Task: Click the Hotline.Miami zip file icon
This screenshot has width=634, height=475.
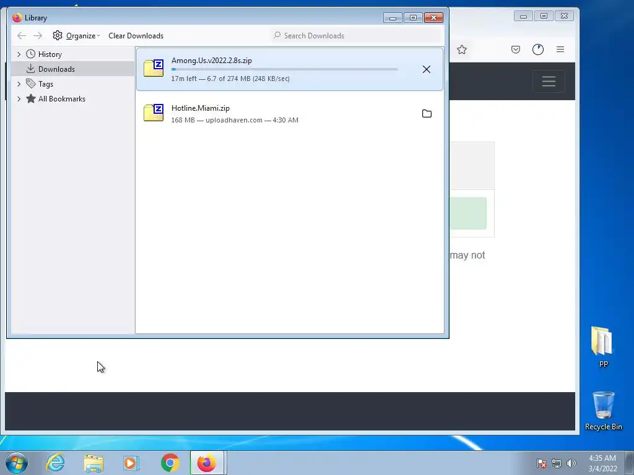Action: click(x=154, y=113)
